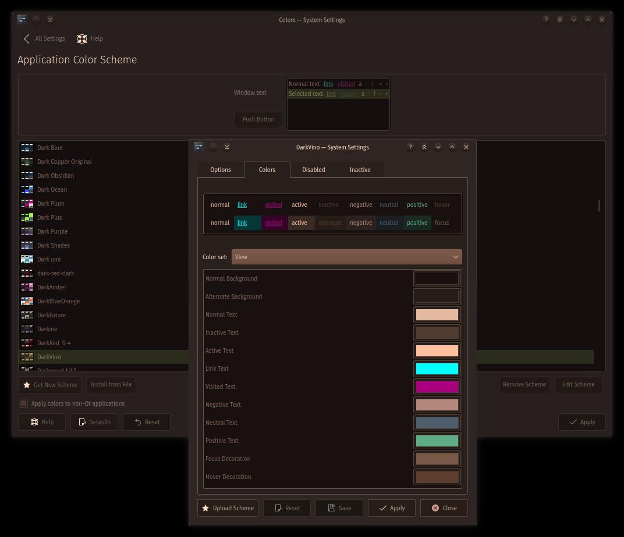Click Reset in the DarkVino dialog
The height and width of the screenshot is (537, 624).
287,508
